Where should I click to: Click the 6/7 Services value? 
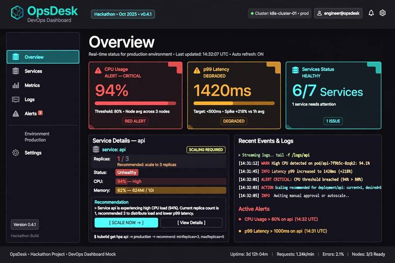tap(327, 91)
